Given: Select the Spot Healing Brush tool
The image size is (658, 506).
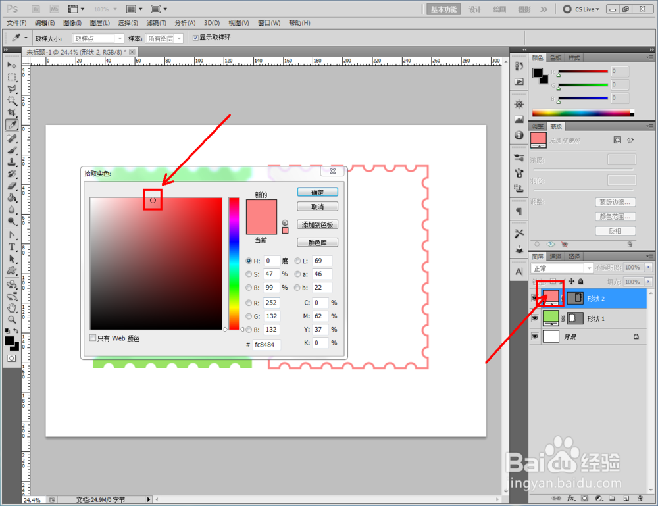Looking at the screenshot, I should pos(12,138).
